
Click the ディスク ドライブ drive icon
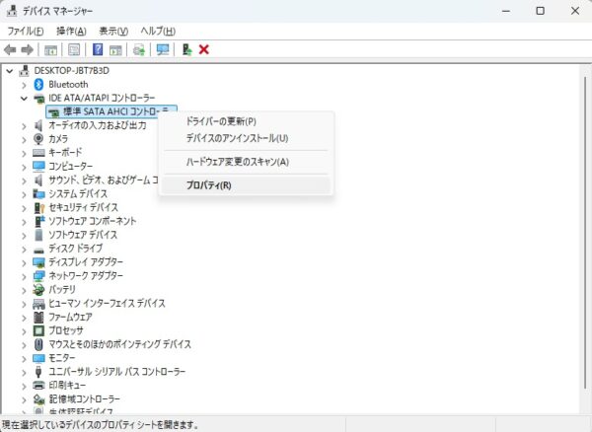coord(38,250)
